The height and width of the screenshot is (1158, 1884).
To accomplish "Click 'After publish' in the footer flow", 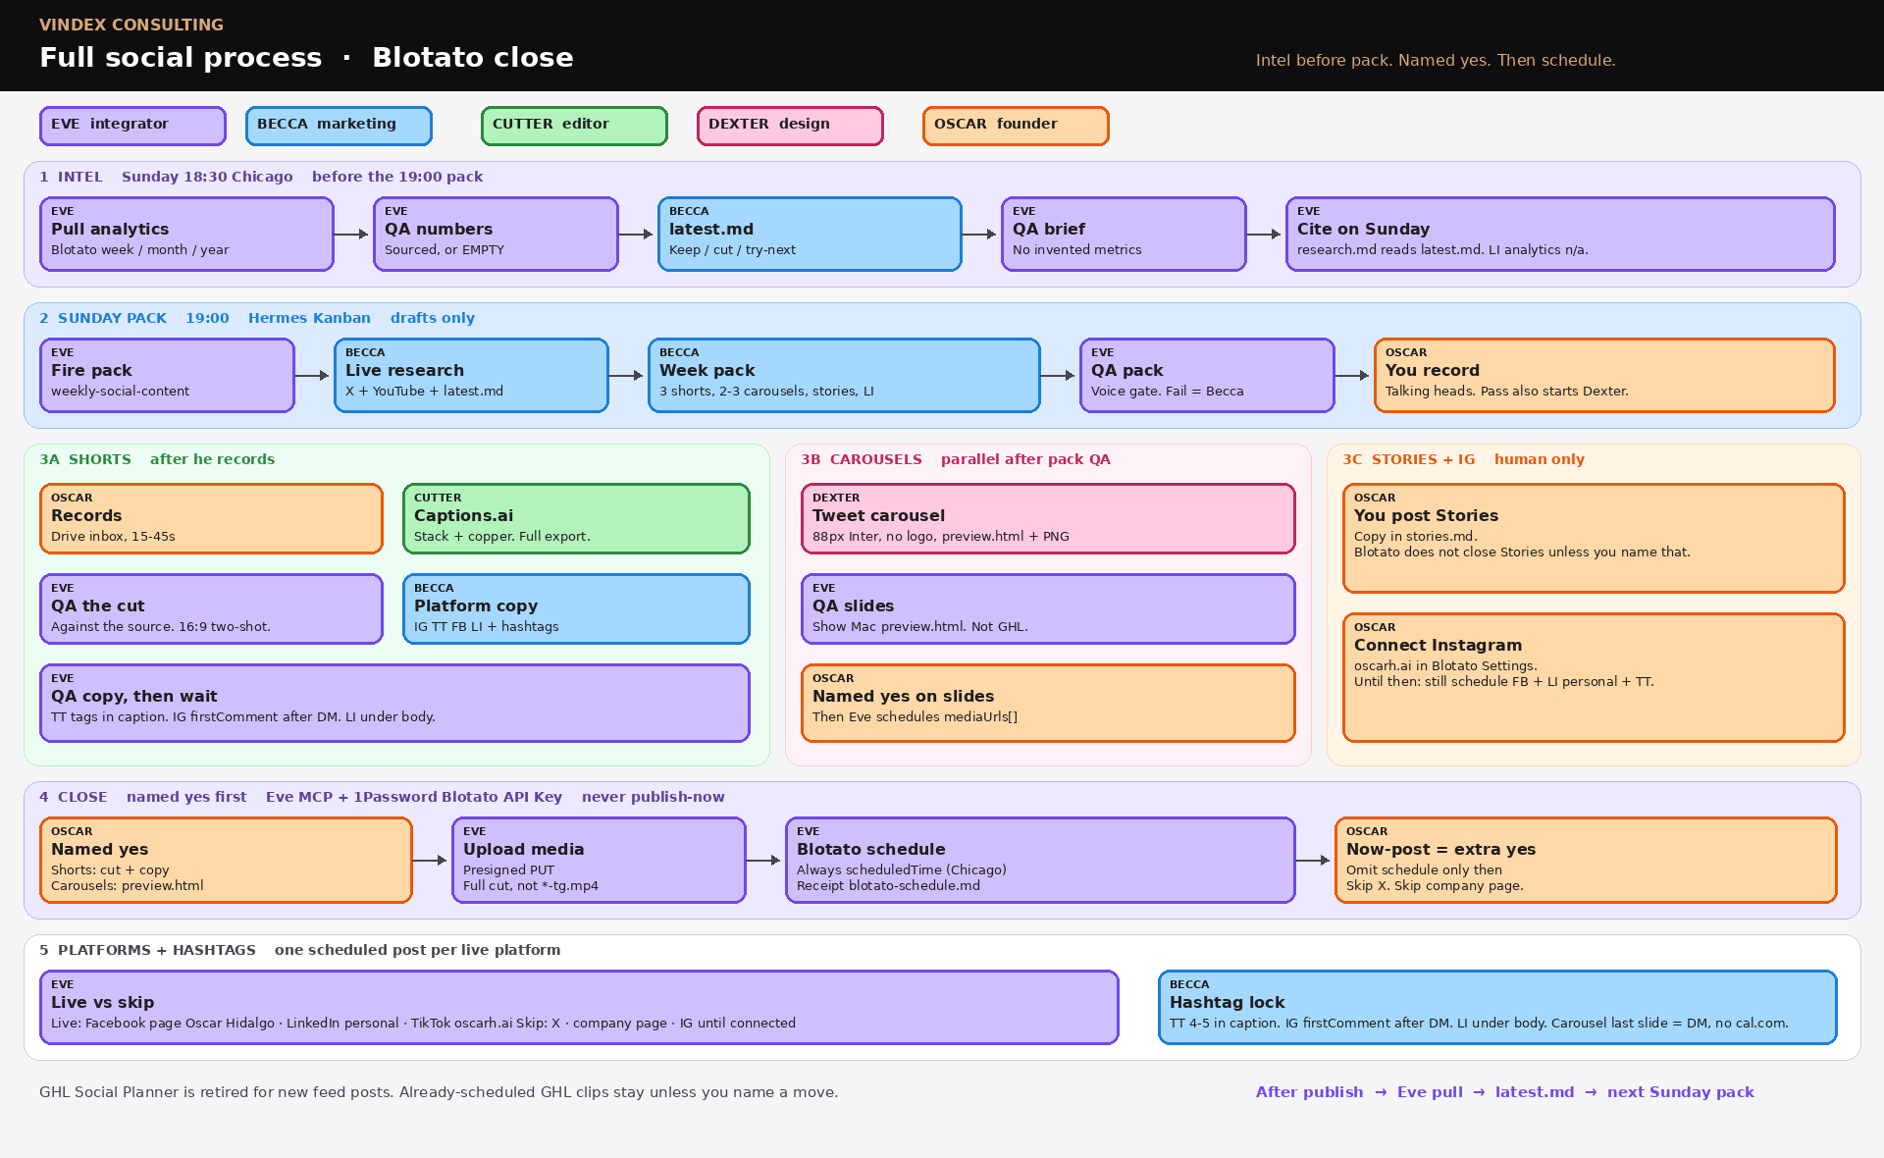I will [1309, 1092].
